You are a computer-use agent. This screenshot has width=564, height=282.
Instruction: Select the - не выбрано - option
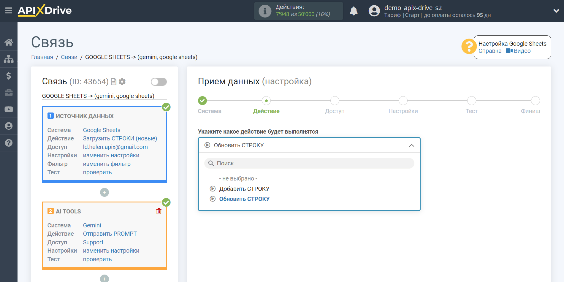tap(238, 178)
